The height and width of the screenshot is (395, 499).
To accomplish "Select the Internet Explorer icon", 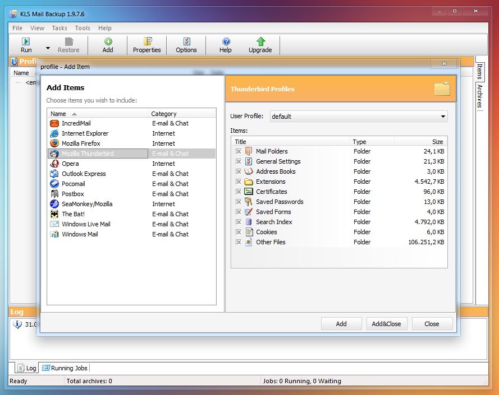I will pos(54,133).
